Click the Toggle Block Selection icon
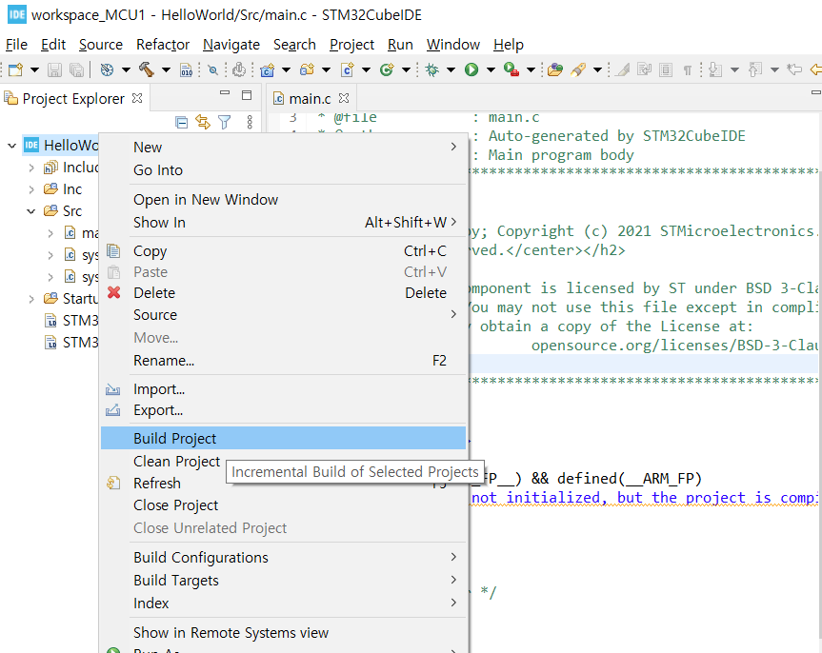The image size is (822, 653). tap(665, 69)
